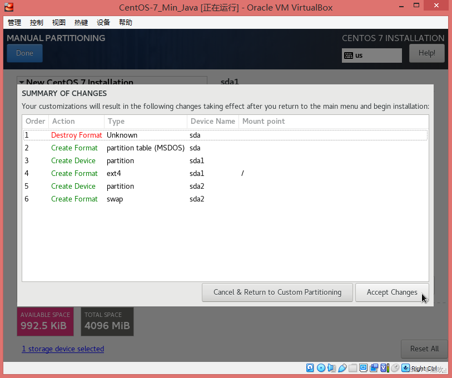Click the Accept Changes button
Viewport: 452px width, 378px height.
click(x=392, y=292)
